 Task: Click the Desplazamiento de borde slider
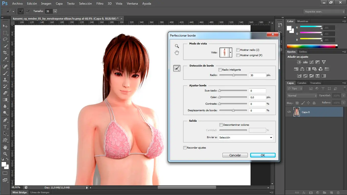pos(233,110)
